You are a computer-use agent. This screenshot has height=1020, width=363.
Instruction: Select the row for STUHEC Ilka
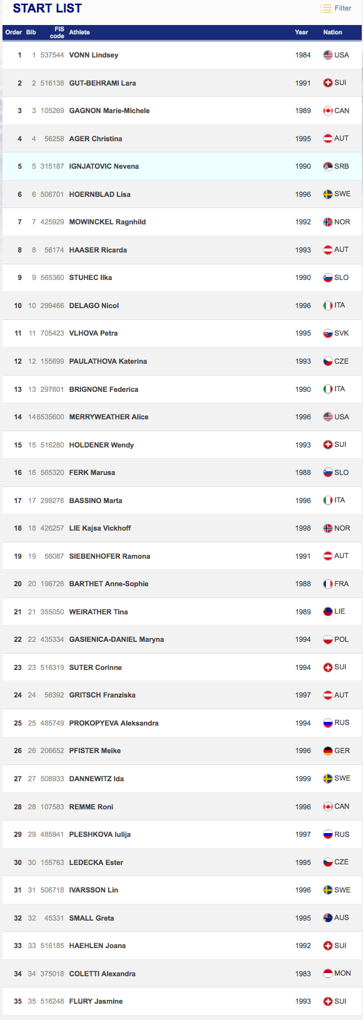(182, 277)
